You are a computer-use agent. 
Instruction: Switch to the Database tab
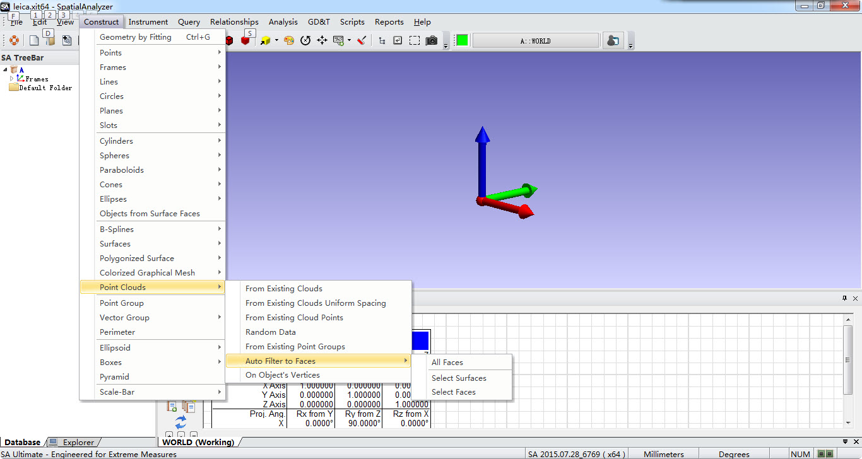tap(23, 443)
